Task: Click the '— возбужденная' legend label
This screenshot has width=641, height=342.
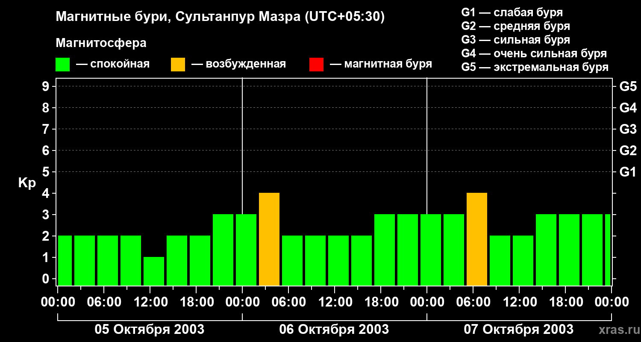Action: 238,65
